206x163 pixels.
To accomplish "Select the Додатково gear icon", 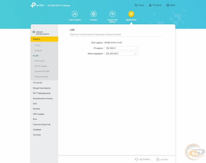I will (131, 14).
